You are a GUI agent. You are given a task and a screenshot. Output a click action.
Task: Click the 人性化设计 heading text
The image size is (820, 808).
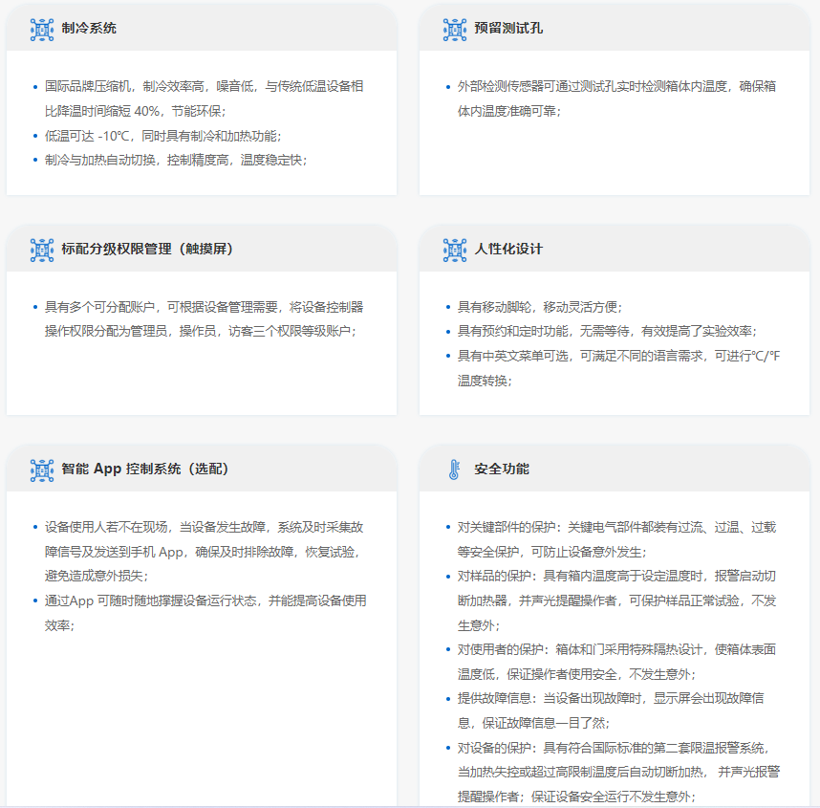click(x=508, y=250)
